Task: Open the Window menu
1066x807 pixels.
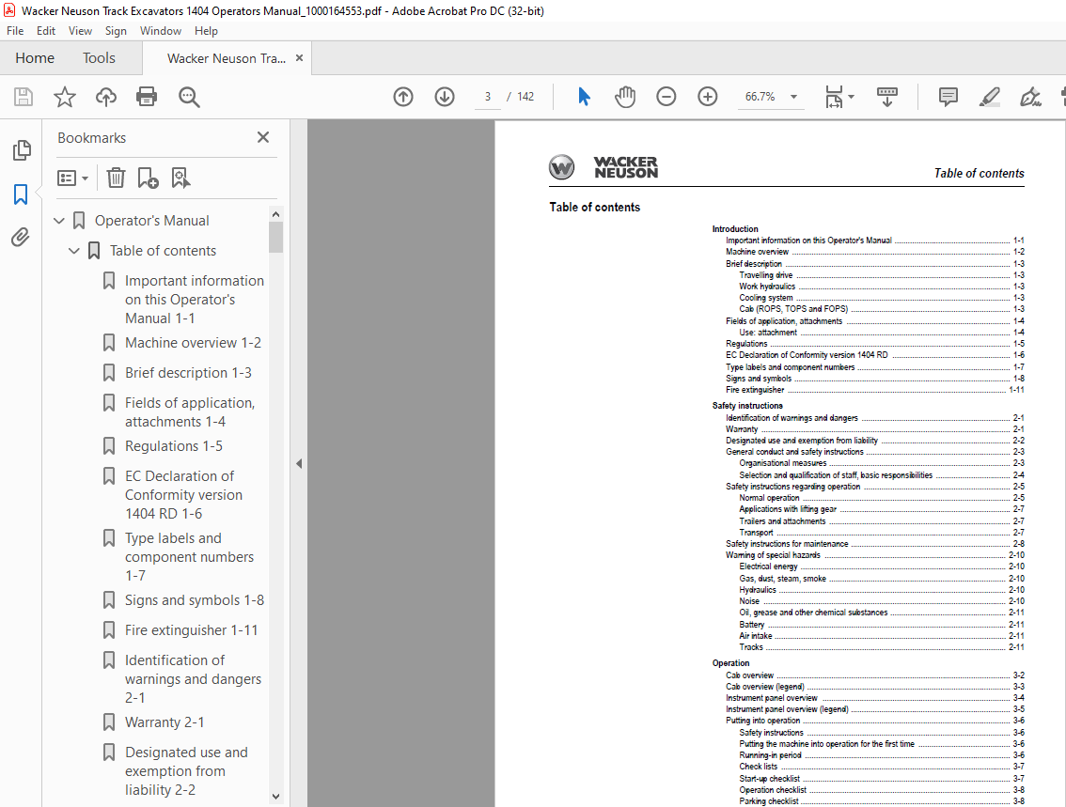Action: tap(161, 31)
